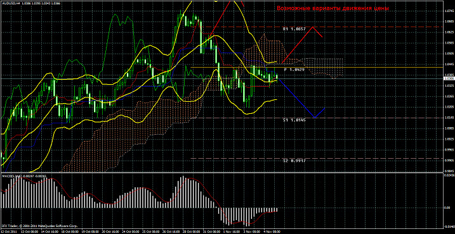Image resolution: width=455 pixels, height=234 pixels.
Task: Click the current price tag on price axis
Action: pyautogui.click(x=449, y=78)
